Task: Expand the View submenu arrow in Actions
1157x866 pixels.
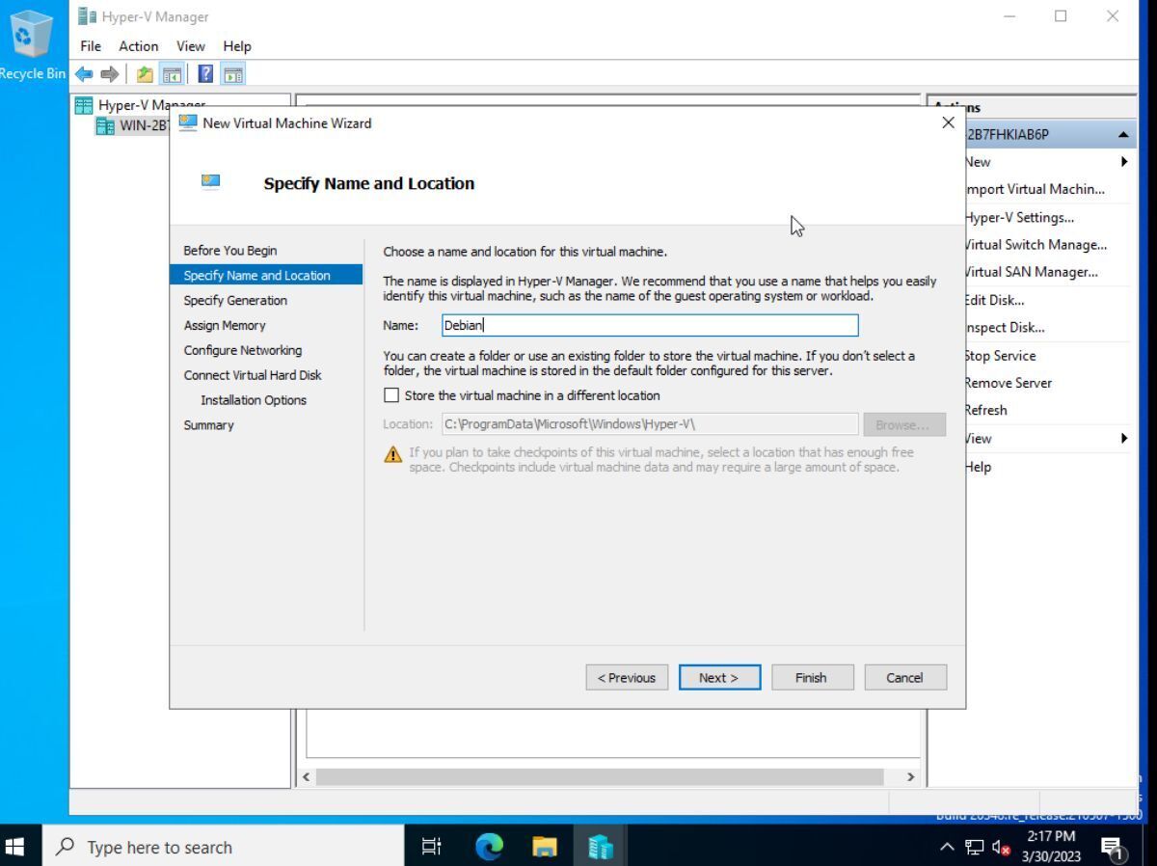Action: tap(1124, 439)
